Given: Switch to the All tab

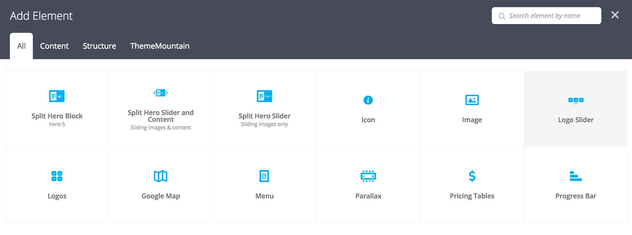Looking at the screenshot, I should tap(21, 46).
